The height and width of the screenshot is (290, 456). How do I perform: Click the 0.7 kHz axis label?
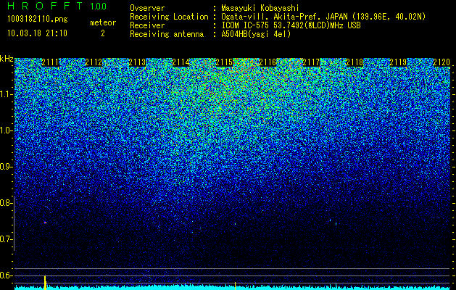tap(5, 239)
